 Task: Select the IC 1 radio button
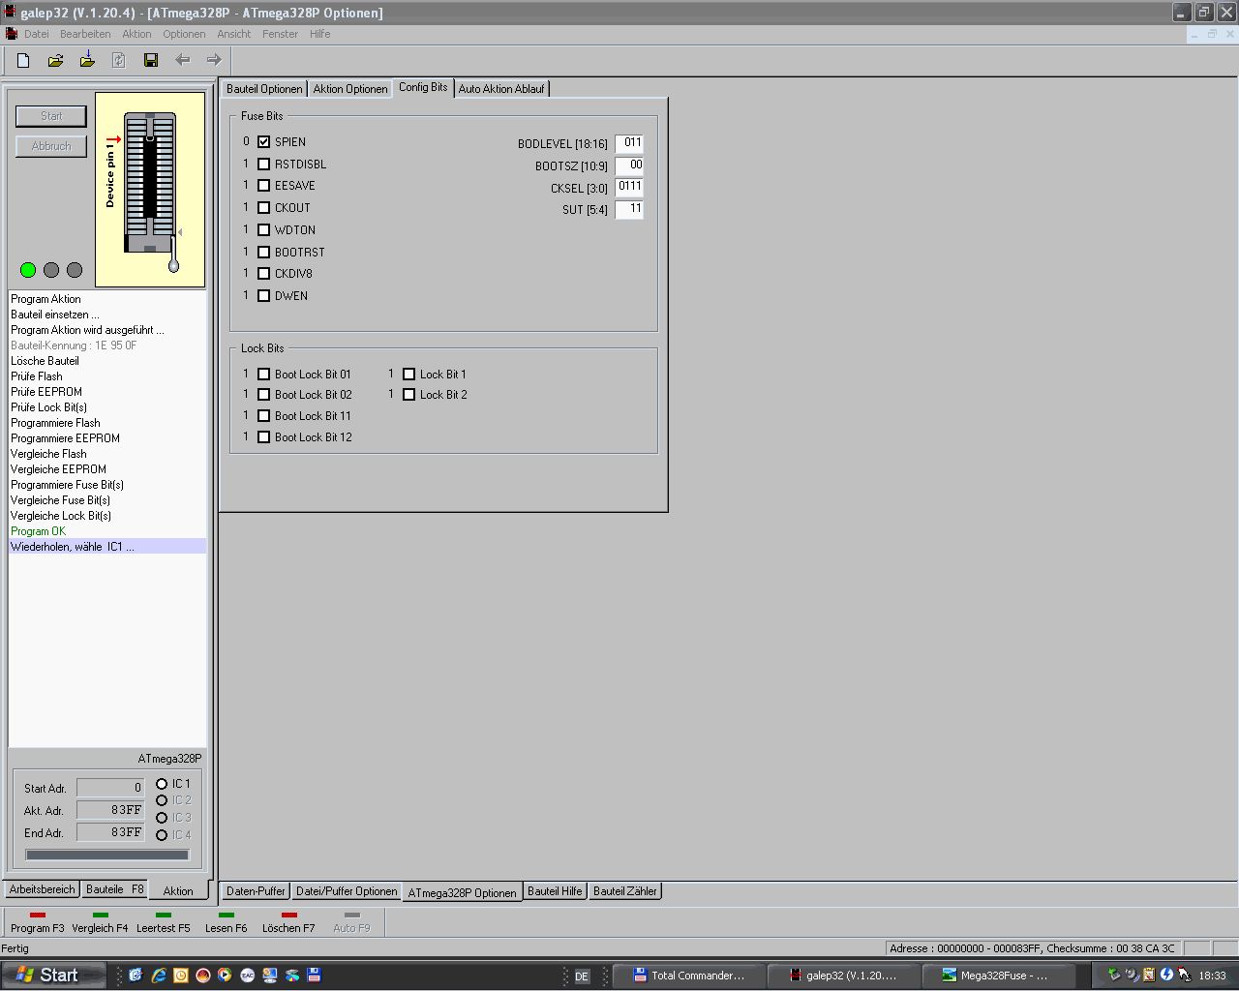point(162,784)
